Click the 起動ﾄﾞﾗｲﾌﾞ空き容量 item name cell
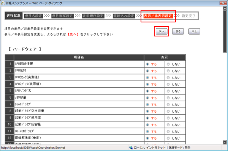Image resolution: width=228 pixels, height=151 pixels. (79, 111)
